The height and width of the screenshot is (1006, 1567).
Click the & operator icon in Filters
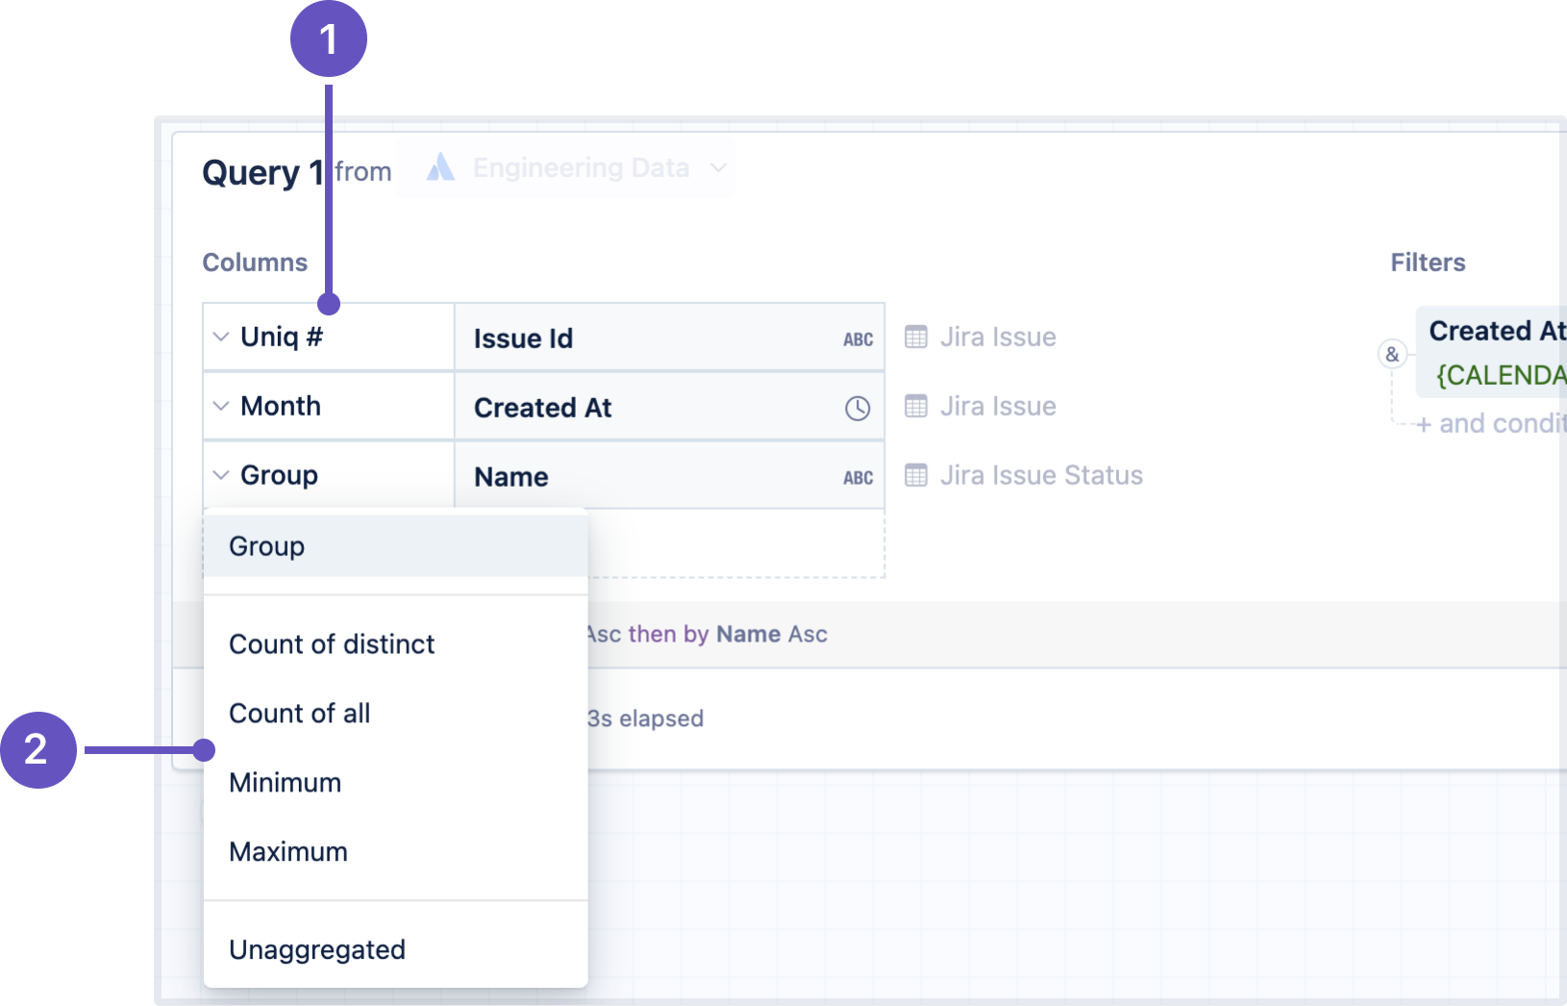coord(1394,354)
